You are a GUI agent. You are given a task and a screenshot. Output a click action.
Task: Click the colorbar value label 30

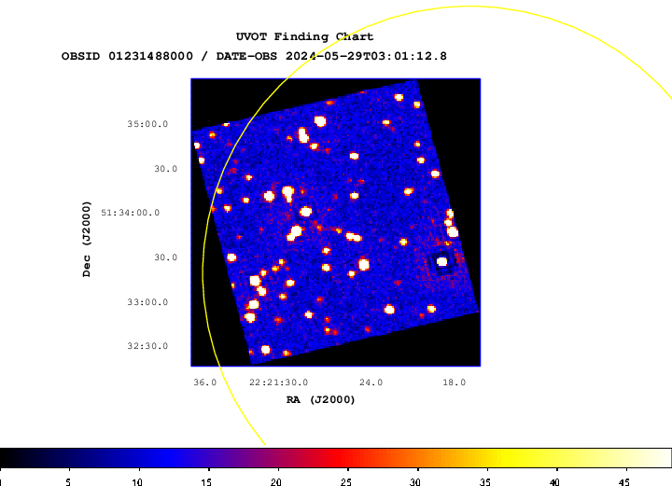click(x=415, y=482)
